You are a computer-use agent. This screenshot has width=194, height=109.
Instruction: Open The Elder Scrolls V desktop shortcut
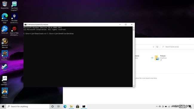[x=14, y=18]
